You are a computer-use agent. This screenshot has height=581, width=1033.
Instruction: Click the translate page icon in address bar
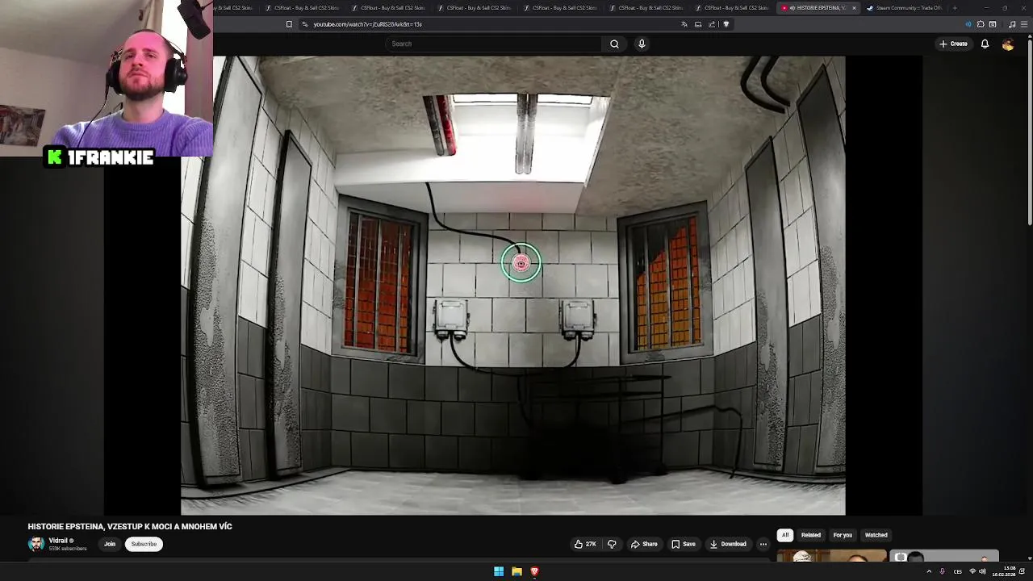point(684,24)
